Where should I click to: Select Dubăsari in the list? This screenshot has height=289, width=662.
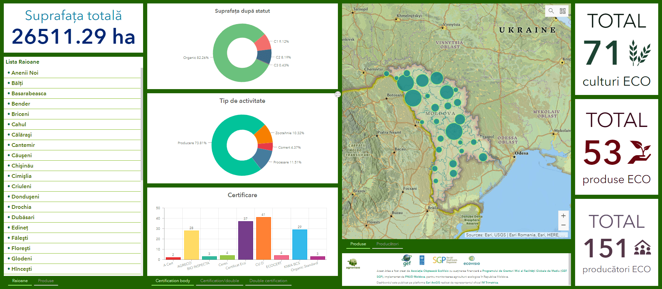(x=72, y=217)
